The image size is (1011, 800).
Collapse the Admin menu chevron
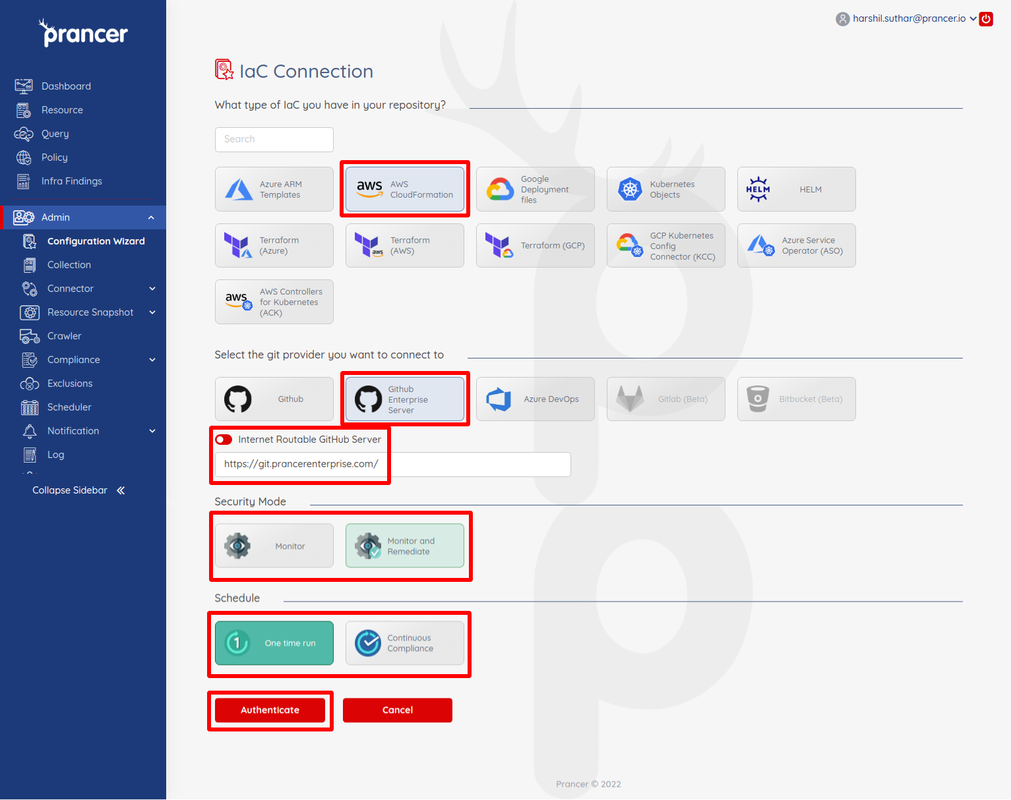pos(151,217)
